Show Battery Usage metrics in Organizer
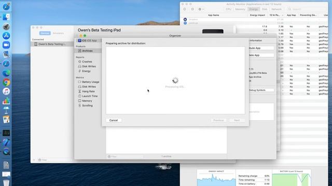Image resolution: width=332 pixels, height=186 pixels. (90, 82)
